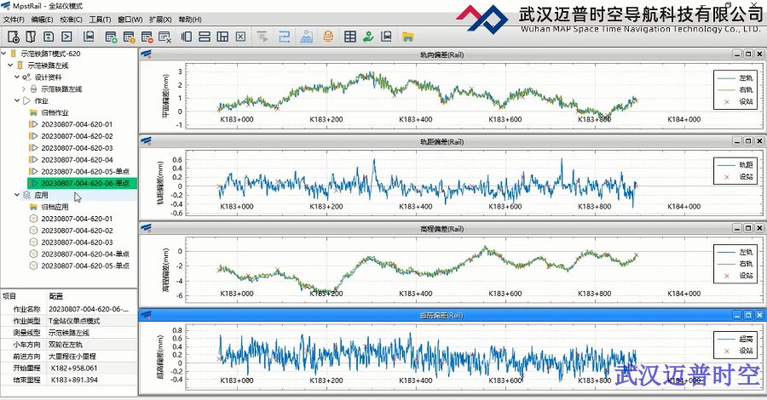This screenshot has height=400, width=767.
Task: Click the blue surveyor measurement icon
Action: coord(306,37)
